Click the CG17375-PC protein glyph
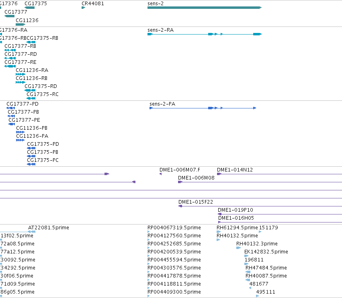This screenshot has width=342, height=298. [31, 164]
